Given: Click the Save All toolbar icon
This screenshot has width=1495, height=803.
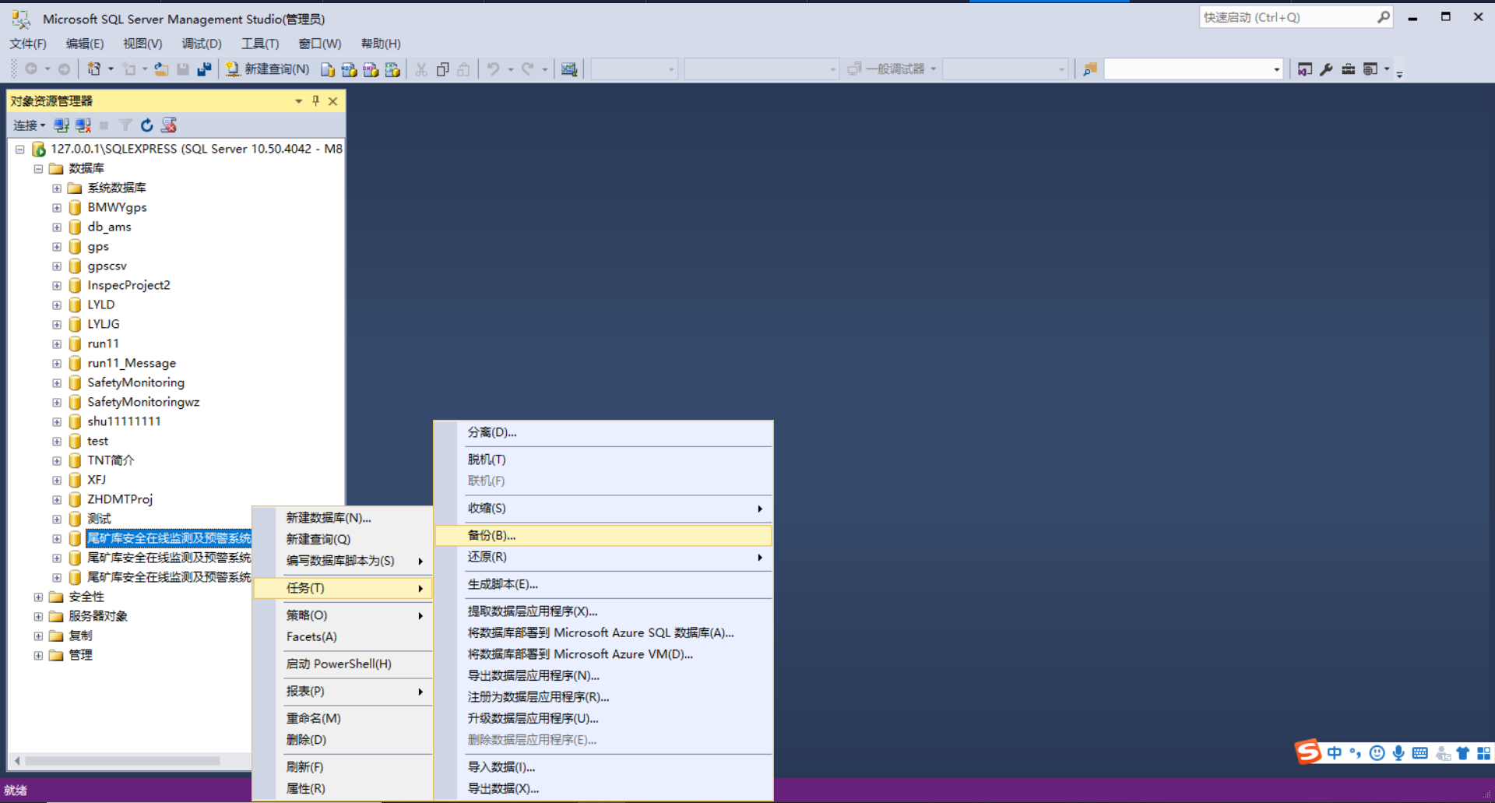Looking at the screenshot, I should 204,69.
